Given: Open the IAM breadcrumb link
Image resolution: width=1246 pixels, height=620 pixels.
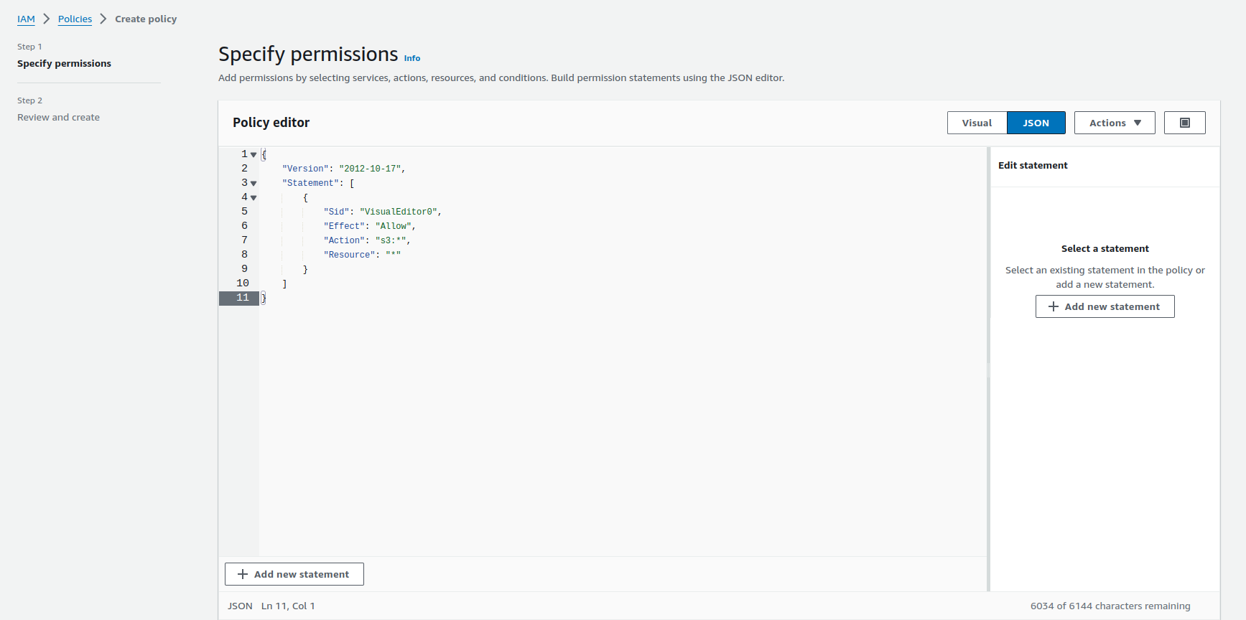Looking at the screenshot, I should click(26, 19).
